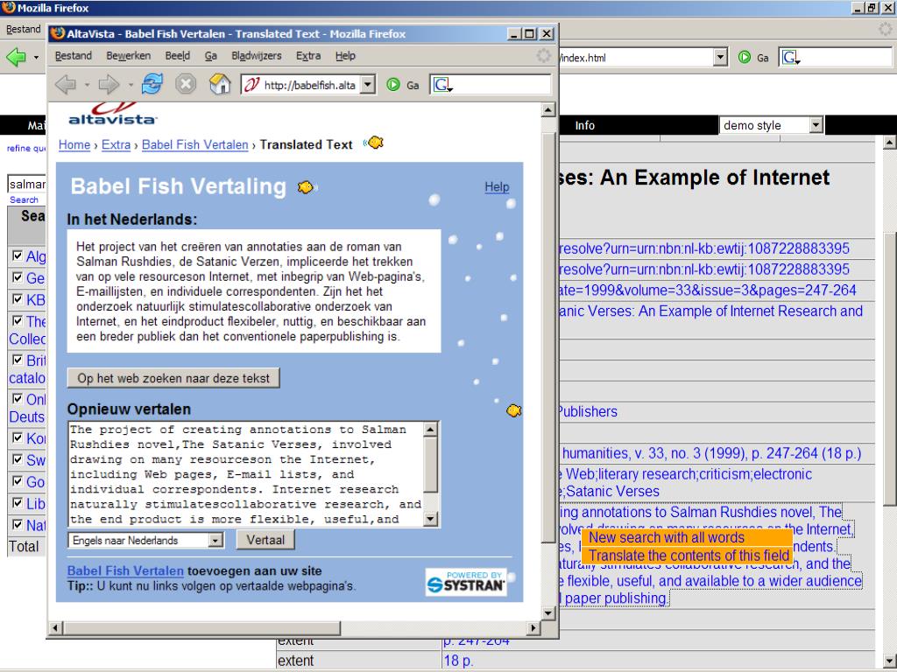Viewport: 897px width, 672px height.
Task: Click the Stop loading icon in Babel Fish window
Action: [x=186, y=85]
